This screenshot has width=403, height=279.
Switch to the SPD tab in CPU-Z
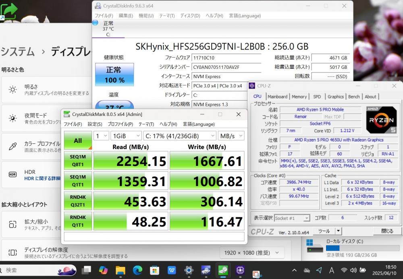[317, 97]
